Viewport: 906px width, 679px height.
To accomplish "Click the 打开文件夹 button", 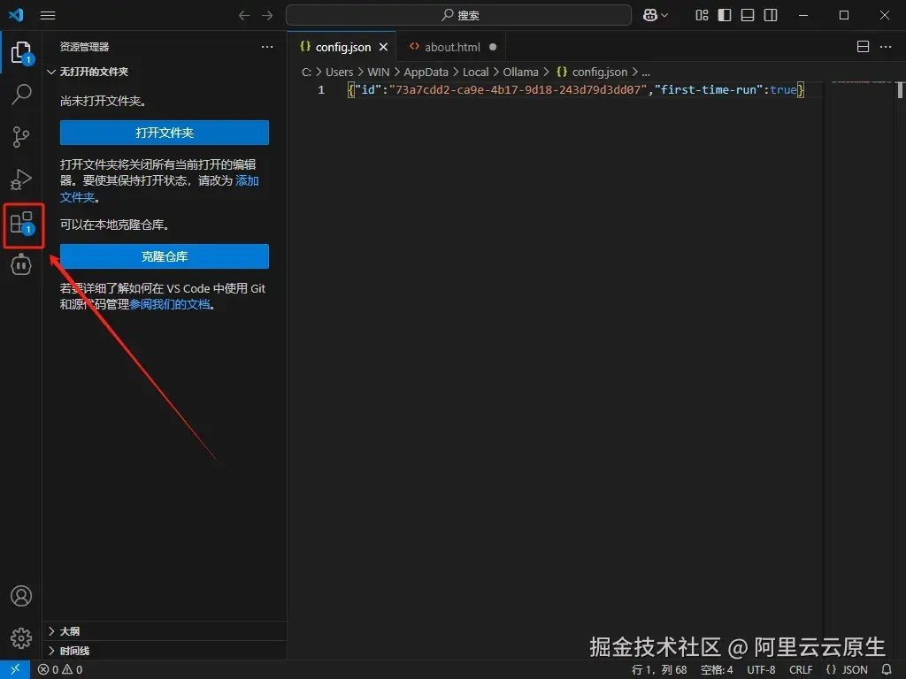I will coord(164,133).
